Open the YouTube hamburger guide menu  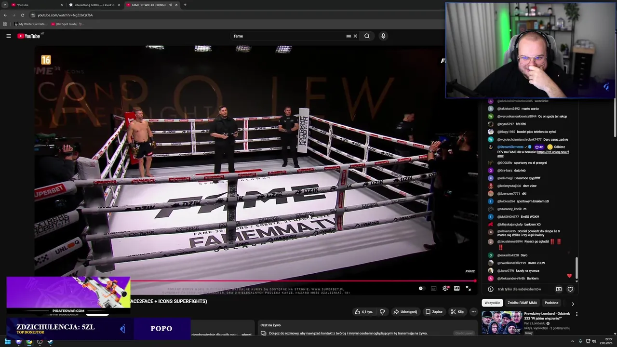pyautogui.click(x=8, y=36)
